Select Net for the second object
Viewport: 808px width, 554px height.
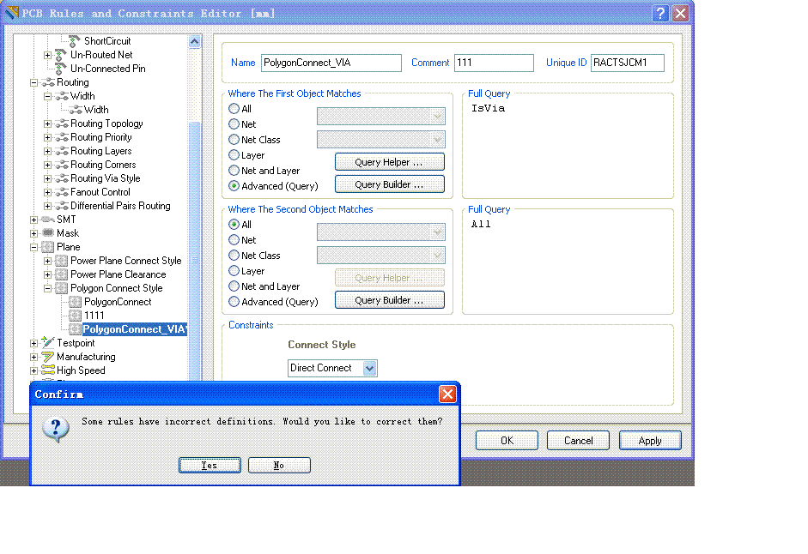[234, 240]
